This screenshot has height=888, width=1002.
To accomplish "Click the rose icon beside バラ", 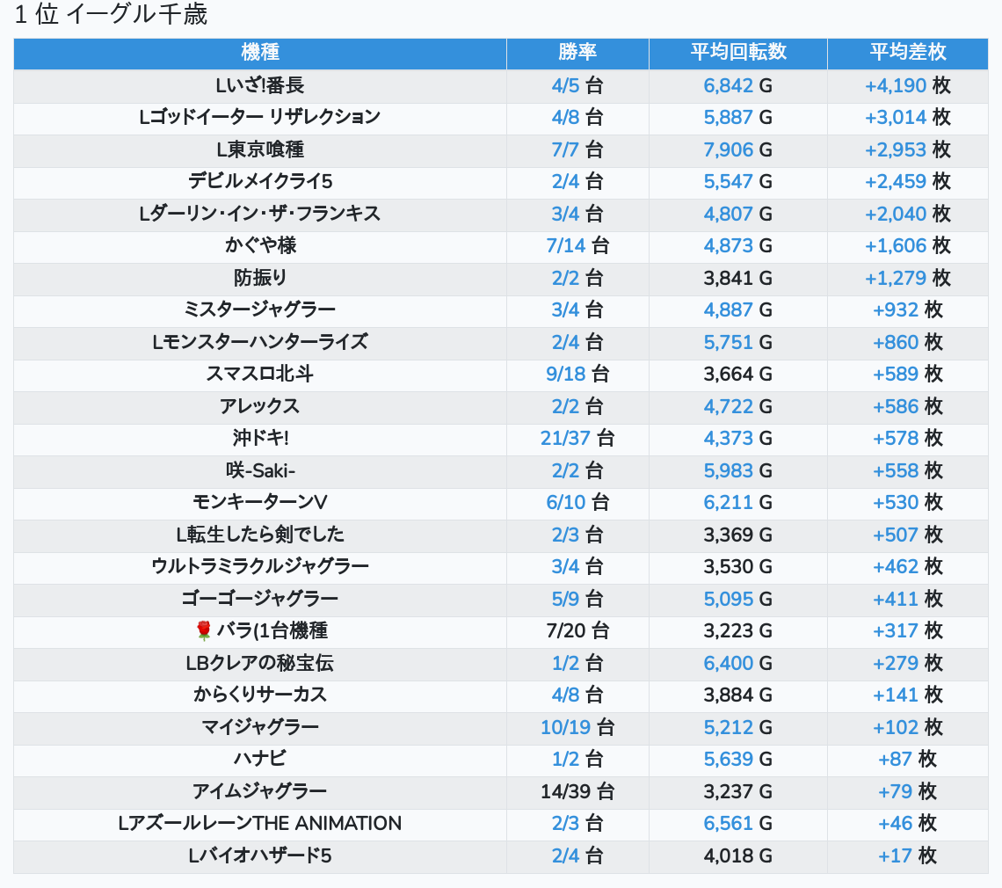I will click(x=203, y=631).
